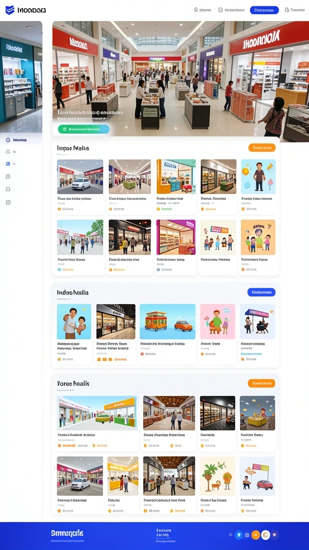Click the white circle icon in the footer
This screenshot has width=309, height=550.
pyautogui.click(x=266, y=534)
